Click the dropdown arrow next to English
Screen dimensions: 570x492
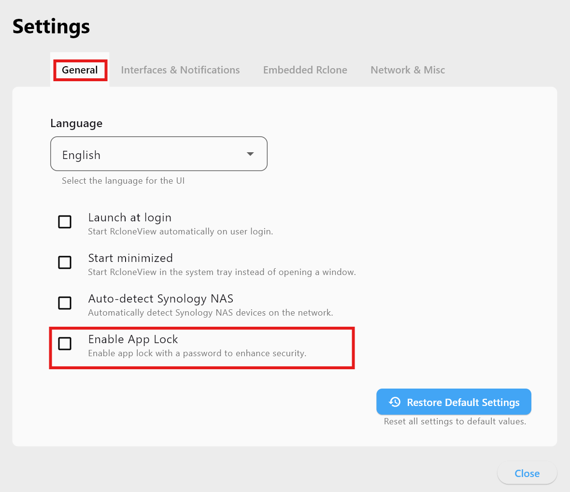(250, 154)
